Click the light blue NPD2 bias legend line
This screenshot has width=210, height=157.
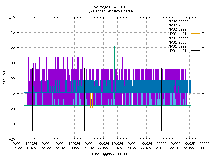tap(195, 29)
